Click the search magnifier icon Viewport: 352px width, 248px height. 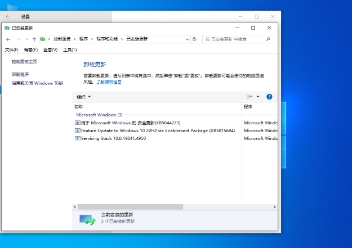(269, 39)
